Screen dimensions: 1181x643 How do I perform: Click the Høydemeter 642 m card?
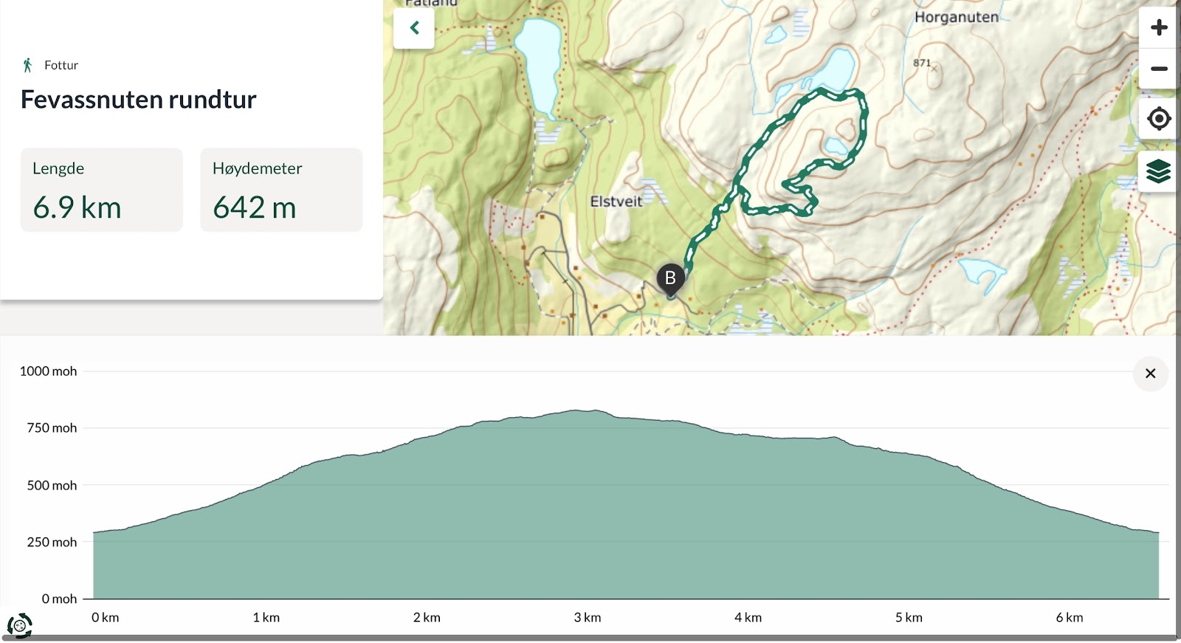tap(281, 190)
